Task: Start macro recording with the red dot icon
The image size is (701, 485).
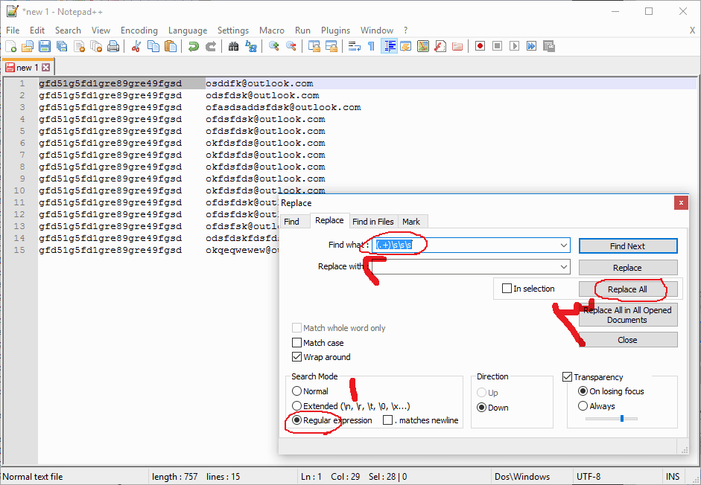Action: (x=480, y=46)
